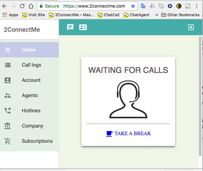The height and width of the screenshot is (171, 203).
Task: Click the Company bank building icon
Action: (x=7, y=126)
